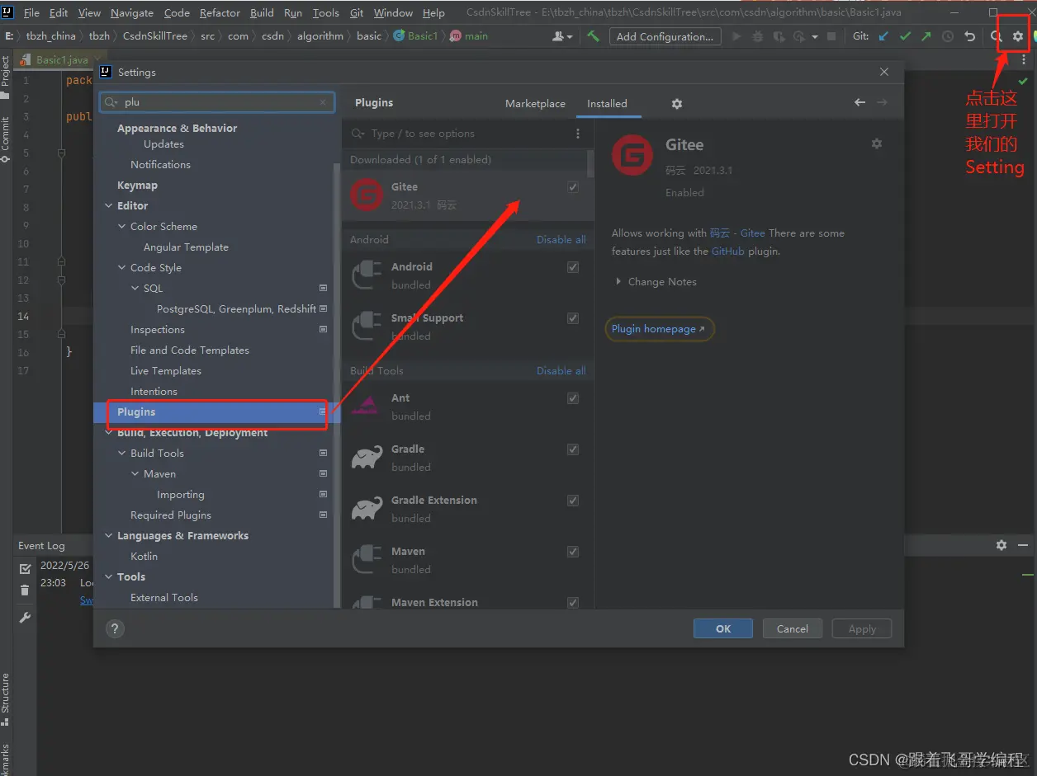Open plugin search options kebab menu
This screenshot has height=776, width=1037.
pos(578,134)
